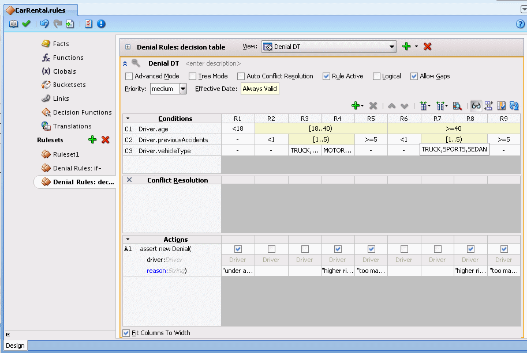
Task: Delete decision table with red X near View
Action: coord(427,47)
